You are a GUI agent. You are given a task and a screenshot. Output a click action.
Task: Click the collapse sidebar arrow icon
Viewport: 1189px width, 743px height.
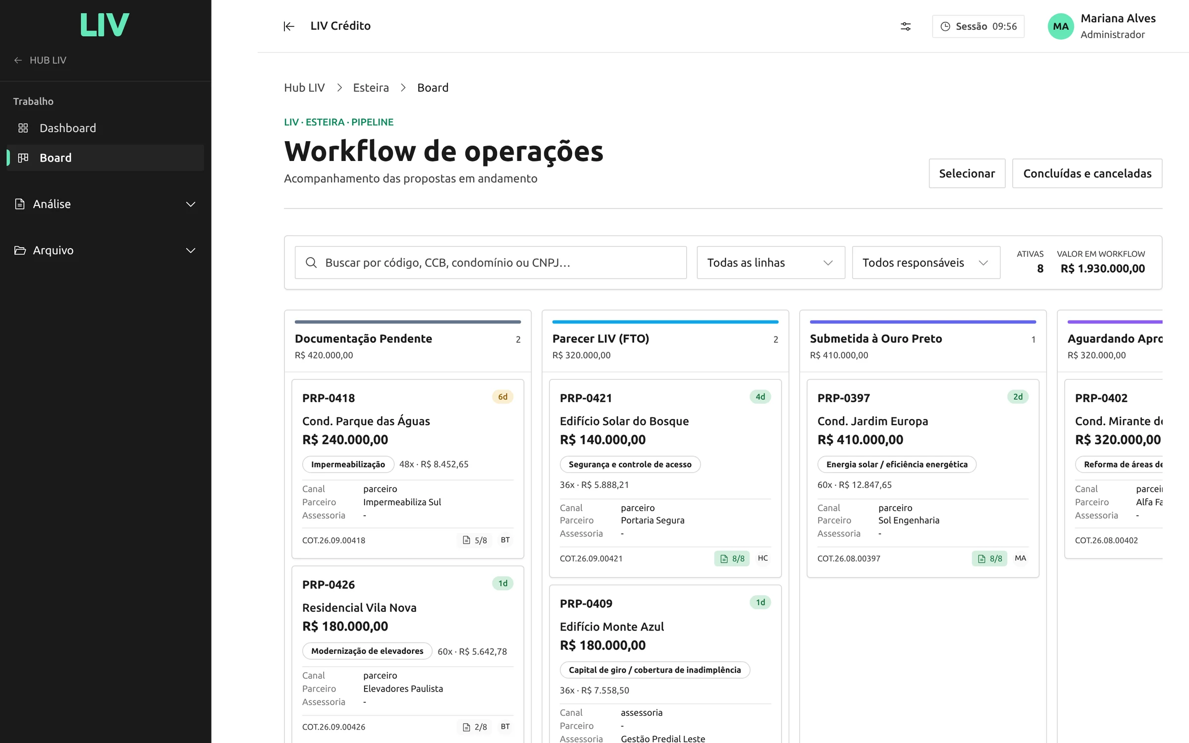(289, 26)
